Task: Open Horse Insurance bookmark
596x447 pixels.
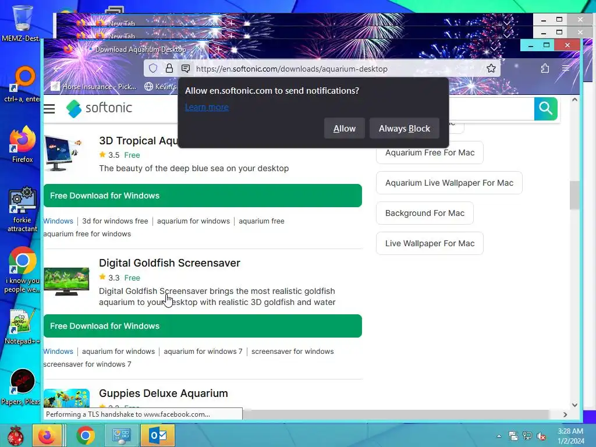Action: (94, 87)
